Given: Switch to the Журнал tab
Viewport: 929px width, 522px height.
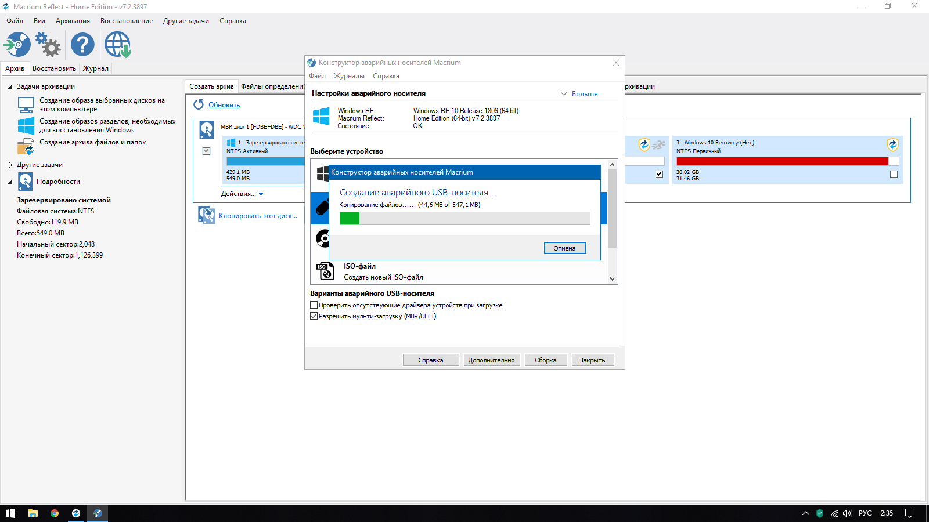Looking at the screenshot, I should click(96, 68).
